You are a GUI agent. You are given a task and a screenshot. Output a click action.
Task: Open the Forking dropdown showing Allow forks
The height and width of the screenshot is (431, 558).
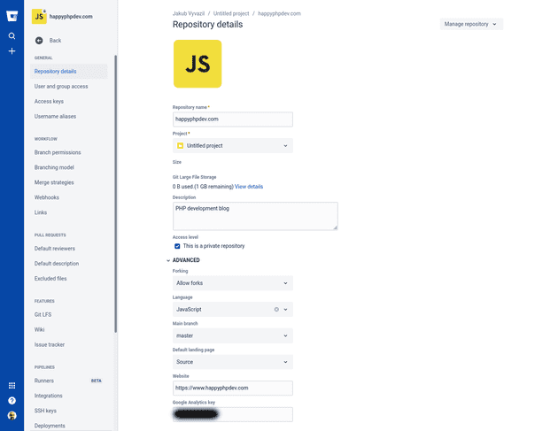[x=233, y=283]
